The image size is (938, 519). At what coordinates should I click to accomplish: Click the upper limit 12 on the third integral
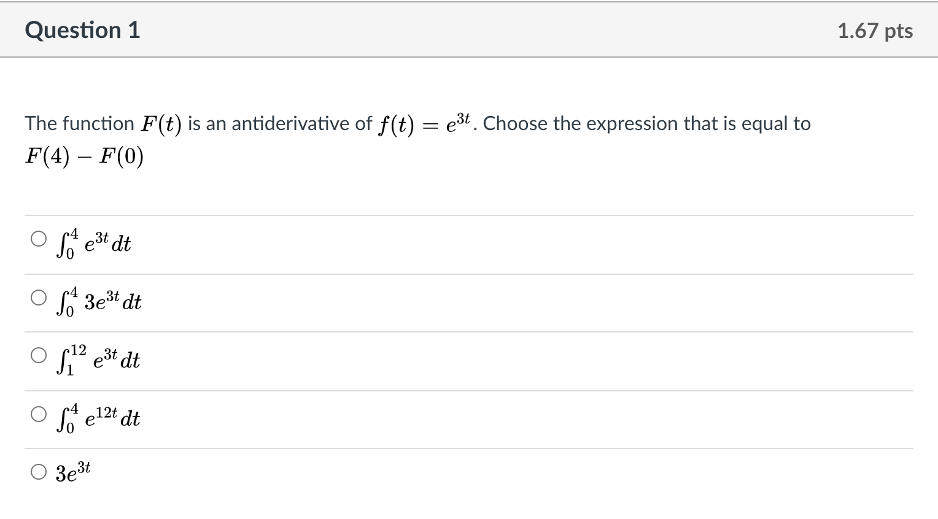point(77,350)
